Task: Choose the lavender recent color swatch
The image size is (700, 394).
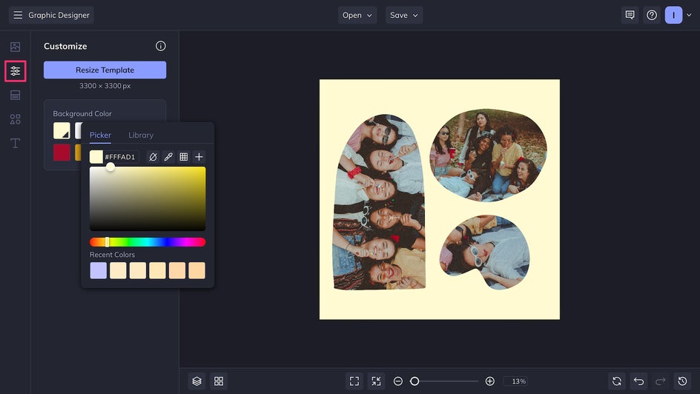Action: click(x=98, y=270)
